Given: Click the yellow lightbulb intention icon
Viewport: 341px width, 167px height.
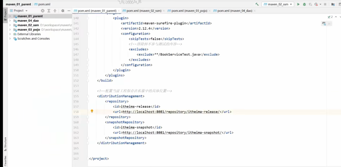Looking at the screenshot, I should 92,112.
